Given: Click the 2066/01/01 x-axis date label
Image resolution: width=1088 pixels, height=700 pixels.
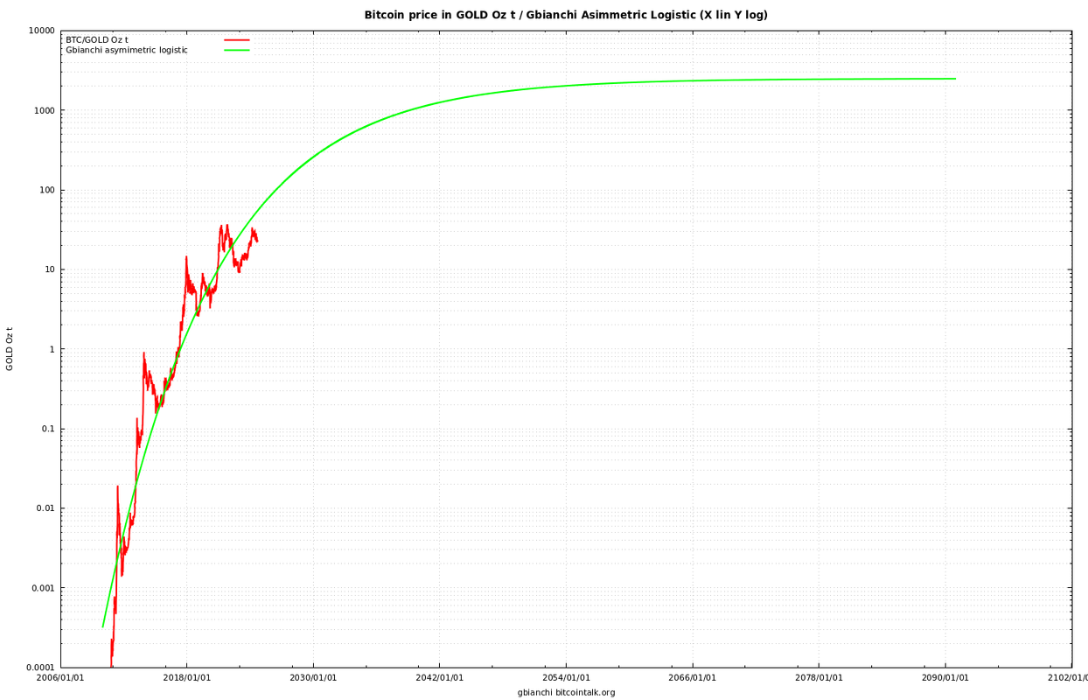Looking at the screenshot, I should (693, 678).
